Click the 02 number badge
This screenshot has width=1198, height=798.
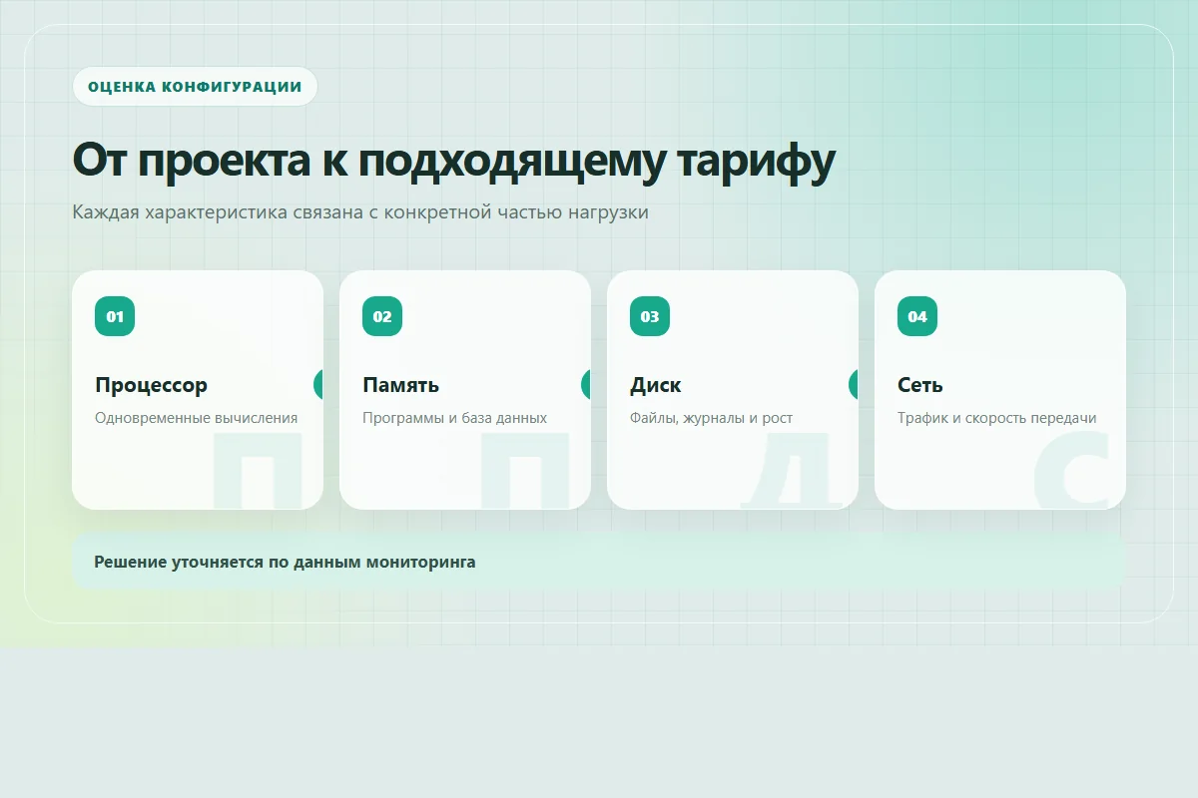[x=382, y=316]
